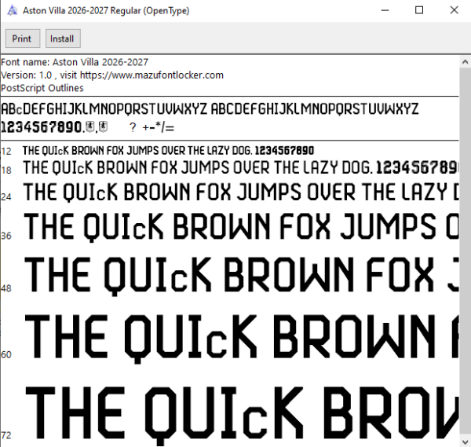Minimize the font preview window
471x447 pixels.
(385, 10)
